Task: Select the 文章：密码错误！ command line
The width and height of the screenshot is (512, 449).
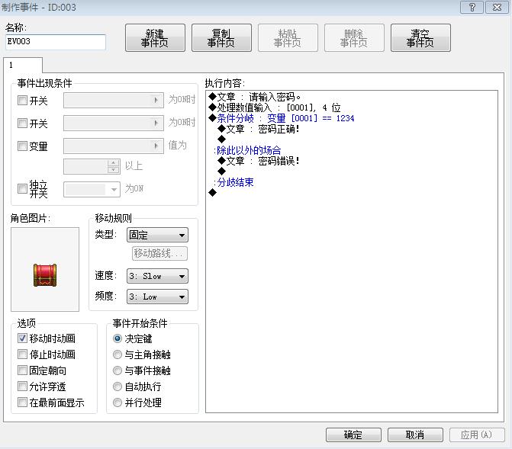Action: pyautogui.click(x=259, y=161)
